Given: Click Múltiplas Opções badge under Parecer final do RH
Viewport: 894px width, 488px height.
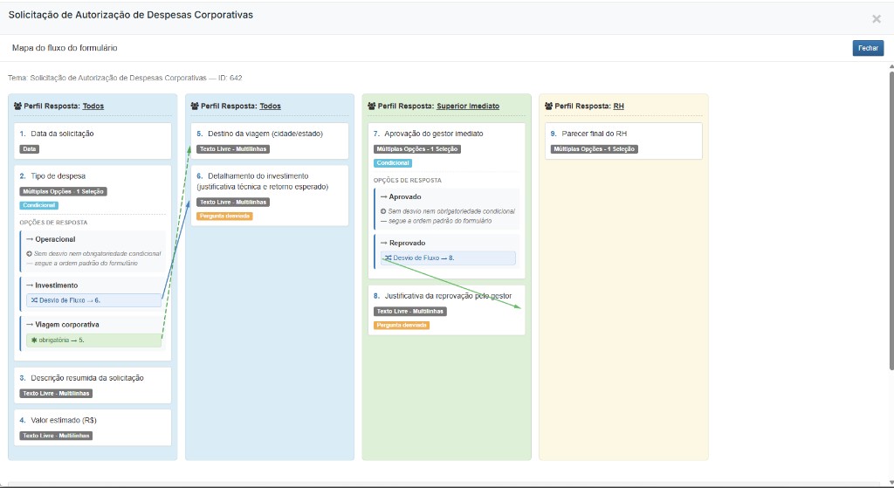Looking at the screenshot, I should [594, 148].
